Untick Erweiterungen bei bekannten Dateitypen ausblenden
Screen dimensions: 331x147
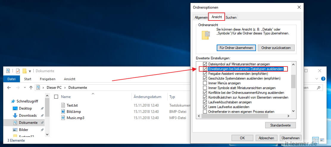(205, 69)
